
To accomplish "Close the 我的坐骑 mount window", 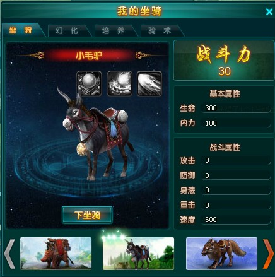I will point(269,12).
